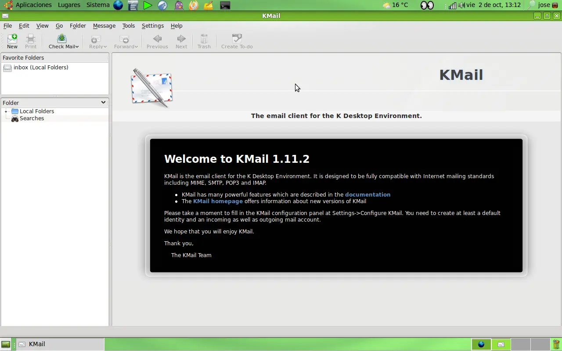This screenshot has width=562, height=351.
Task: Click the Create To-do icon
Action: pyautogui.click(x=237, y=39)
